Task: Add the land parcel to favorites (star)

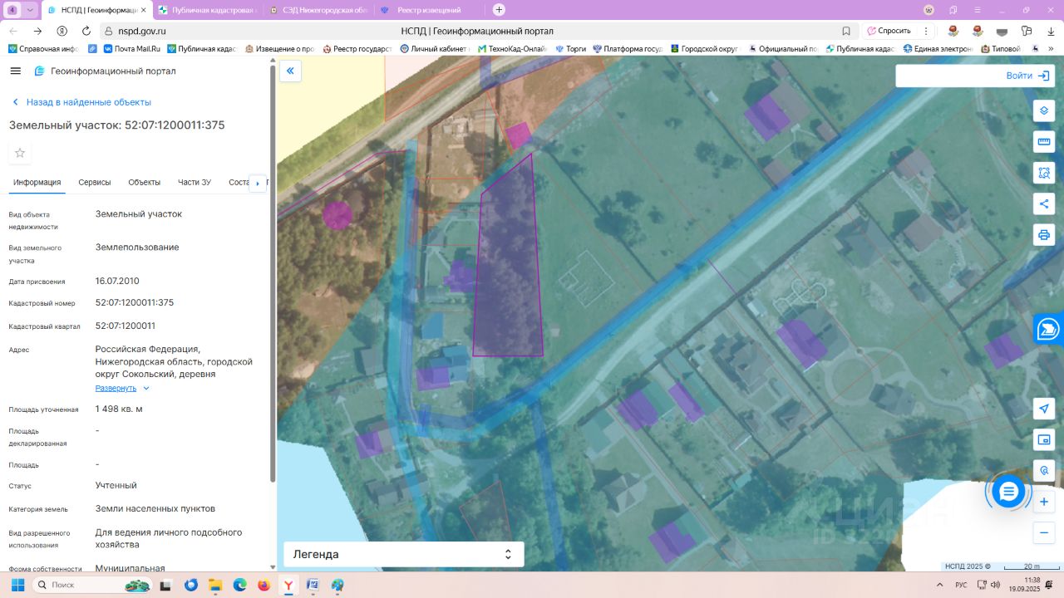Action: pyautogui.click(x=20, y=153)
